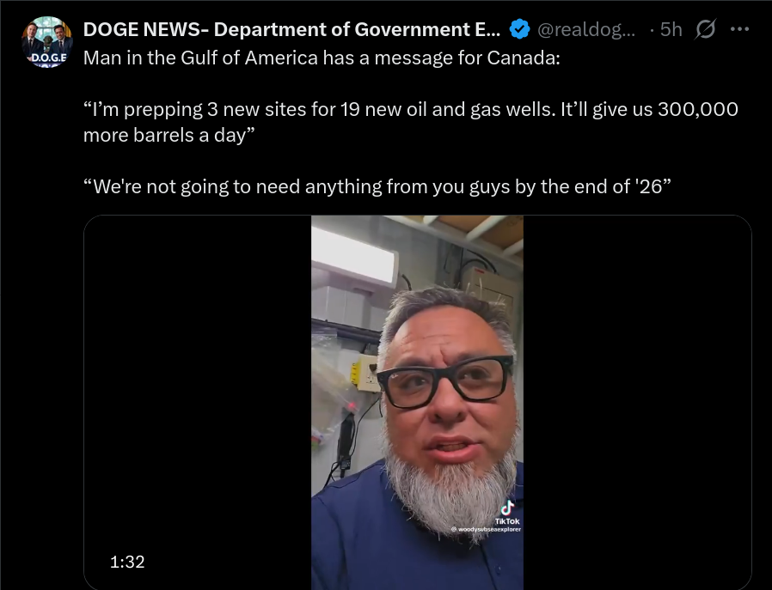Click the 'I'm prepping 3 new sites' quote
This screenshot has height=590, width=772.
pyautogui.click(x=411, y=109)
